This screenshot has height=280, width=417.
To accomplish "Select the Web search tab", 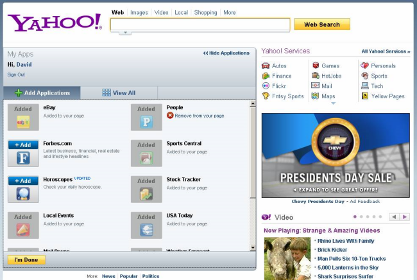I will click(x=117, y=12).
